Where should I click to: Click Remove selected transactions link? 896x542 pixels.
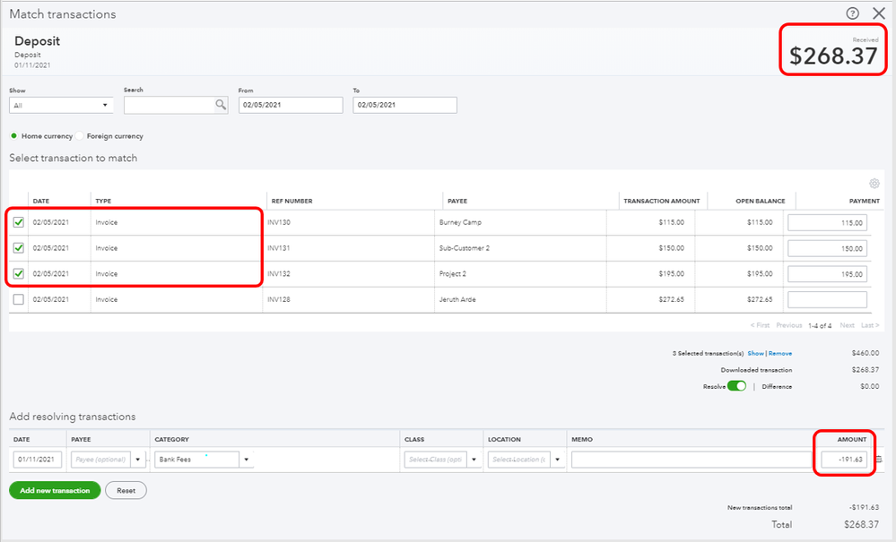(780, 353)
